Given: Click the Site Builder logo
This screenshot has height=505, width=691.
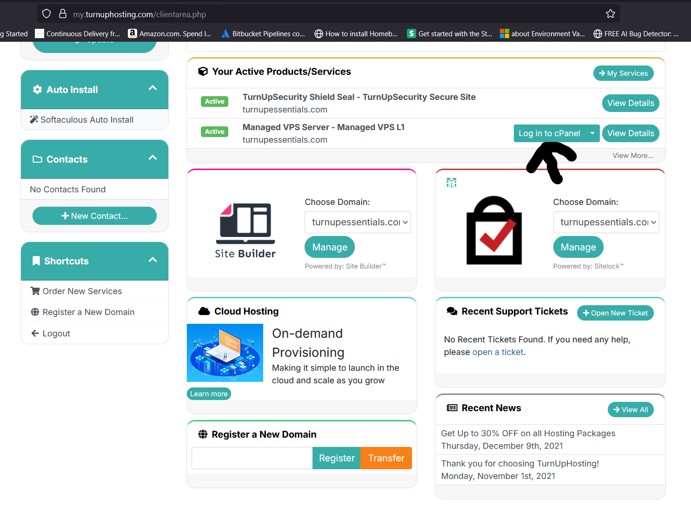Looking at the screenshot, I should pos(246,230).
